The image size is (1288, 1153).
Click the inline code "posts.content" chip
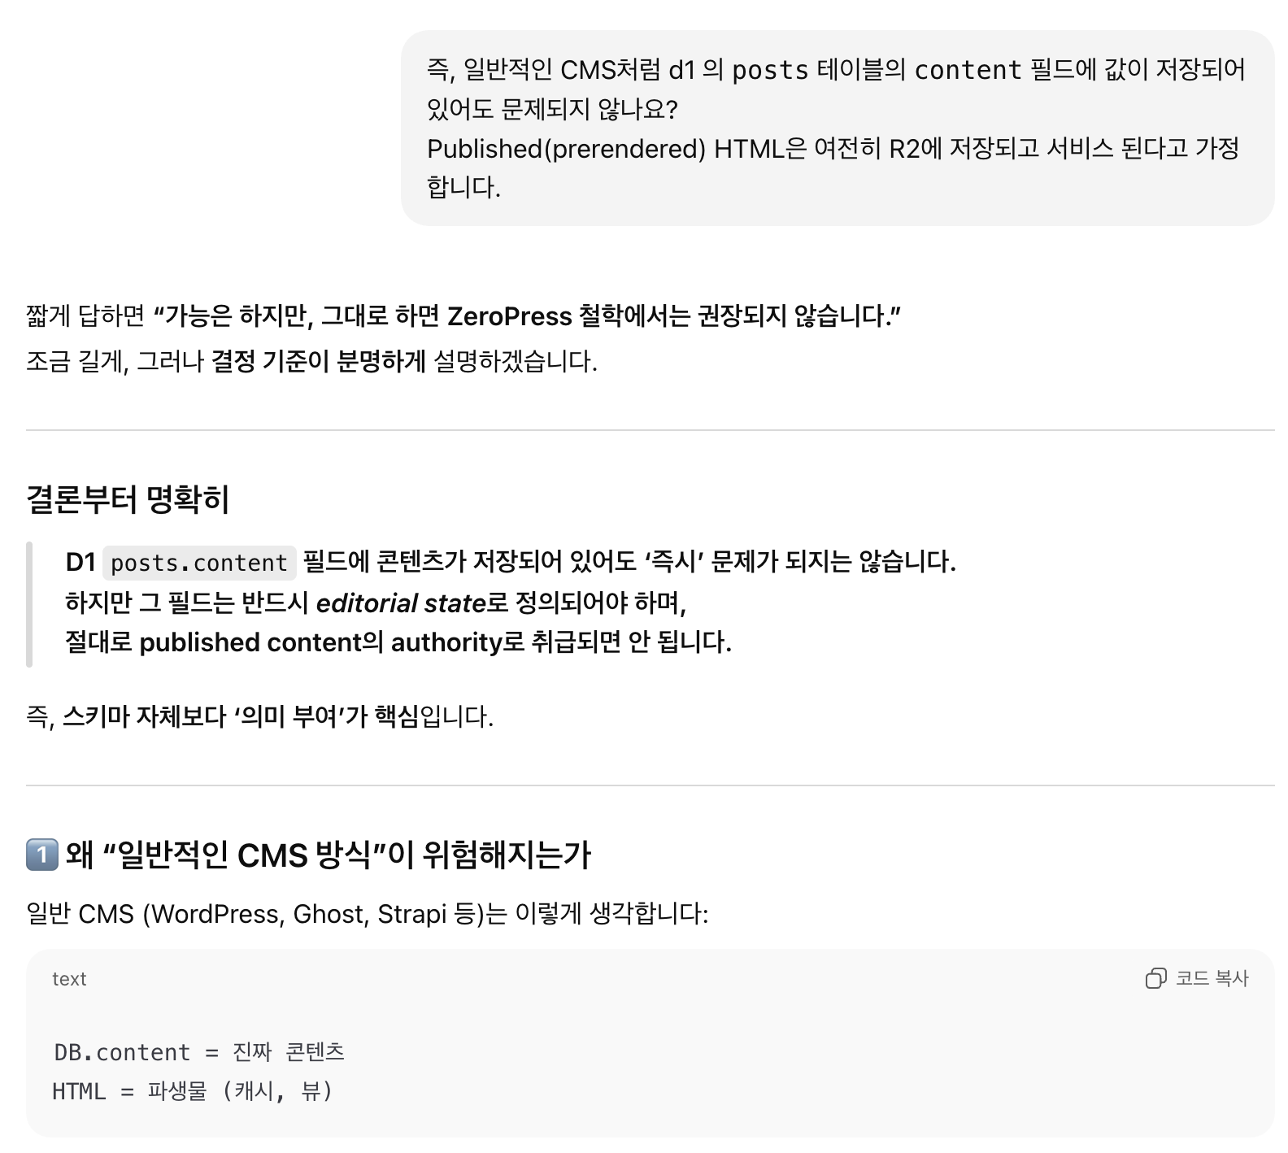(199, 563)
